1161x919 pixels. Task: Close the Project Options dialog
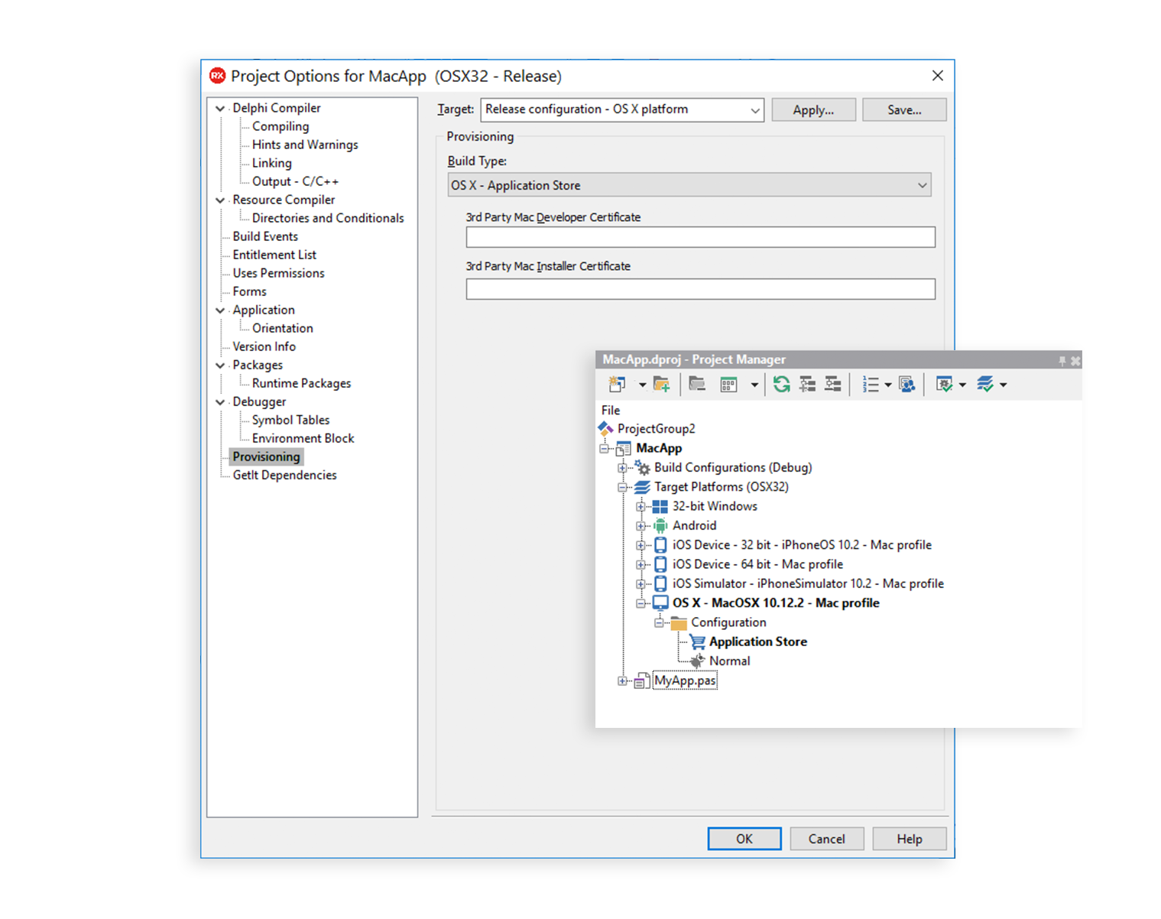(x=938, y=76)
